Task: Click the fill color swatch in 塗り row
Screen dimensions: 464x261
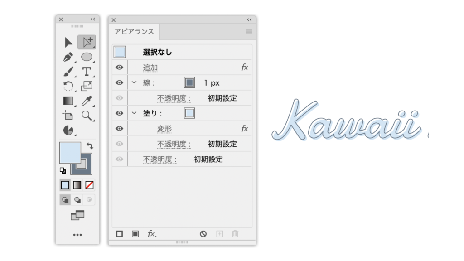Action: pos(189,113)
